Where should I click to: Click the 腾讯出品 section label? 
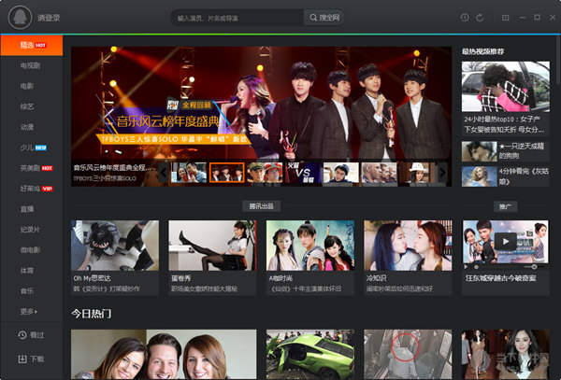[x=261, y=206]
